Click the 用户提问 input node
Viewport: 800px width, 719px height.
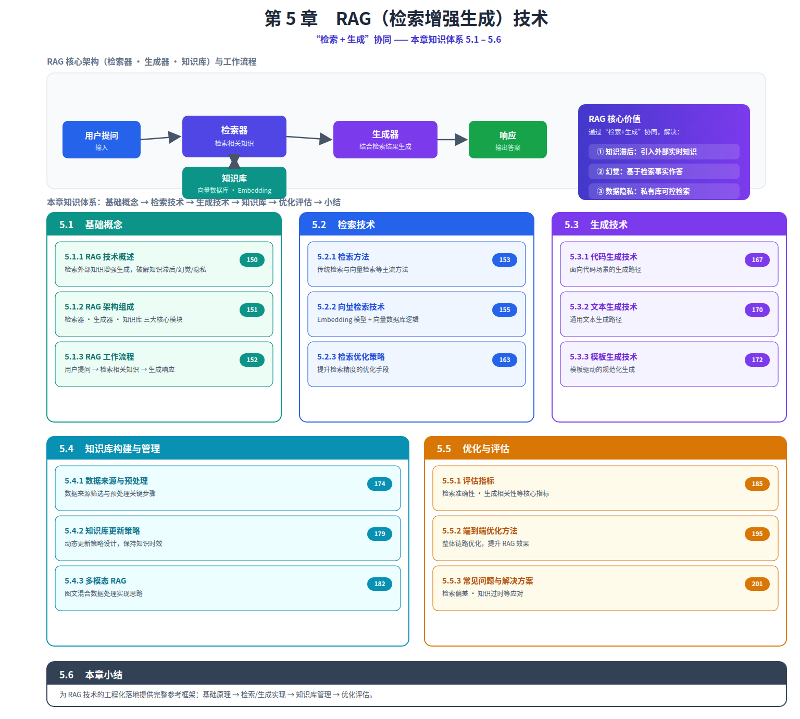[x=102, y=140]
